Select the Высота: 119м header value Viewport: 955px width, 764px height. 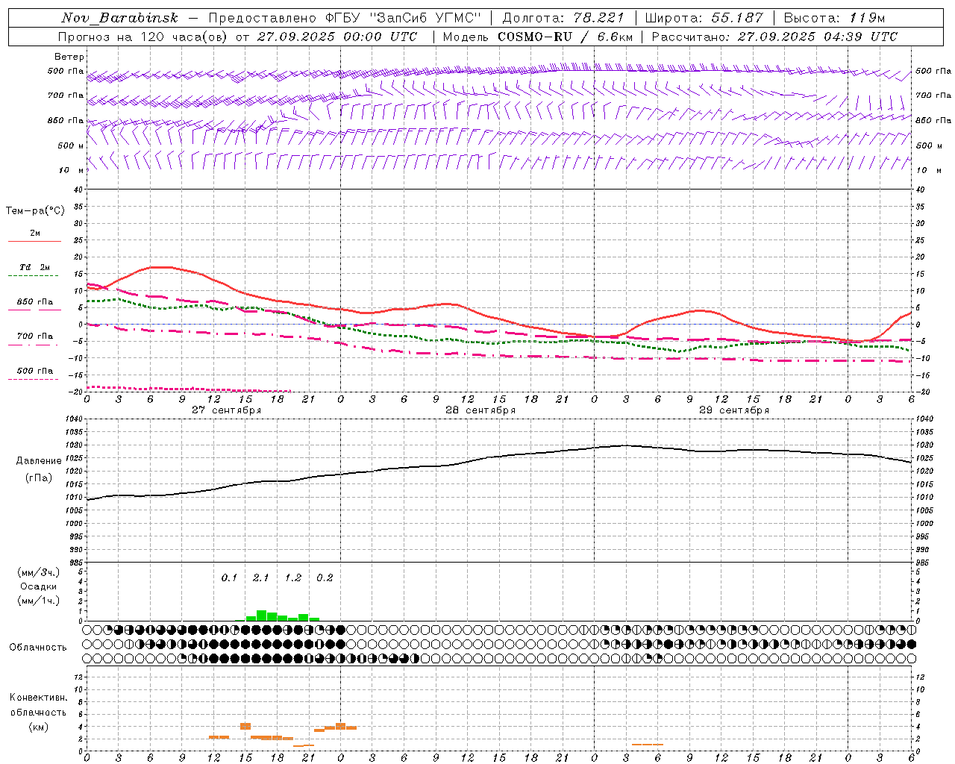click(x=834, y=18)
